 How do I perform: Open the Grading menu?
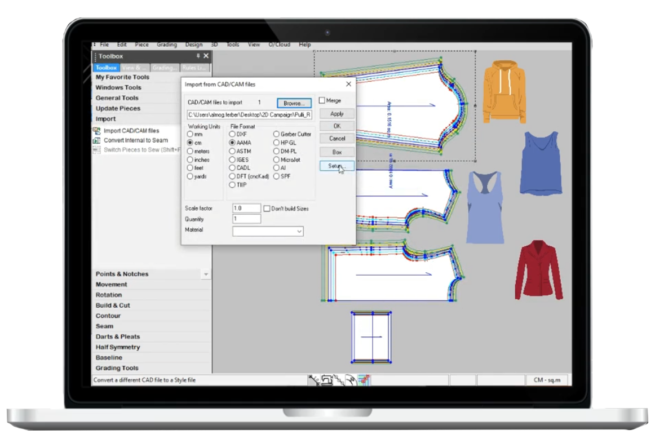coord(166,45)
